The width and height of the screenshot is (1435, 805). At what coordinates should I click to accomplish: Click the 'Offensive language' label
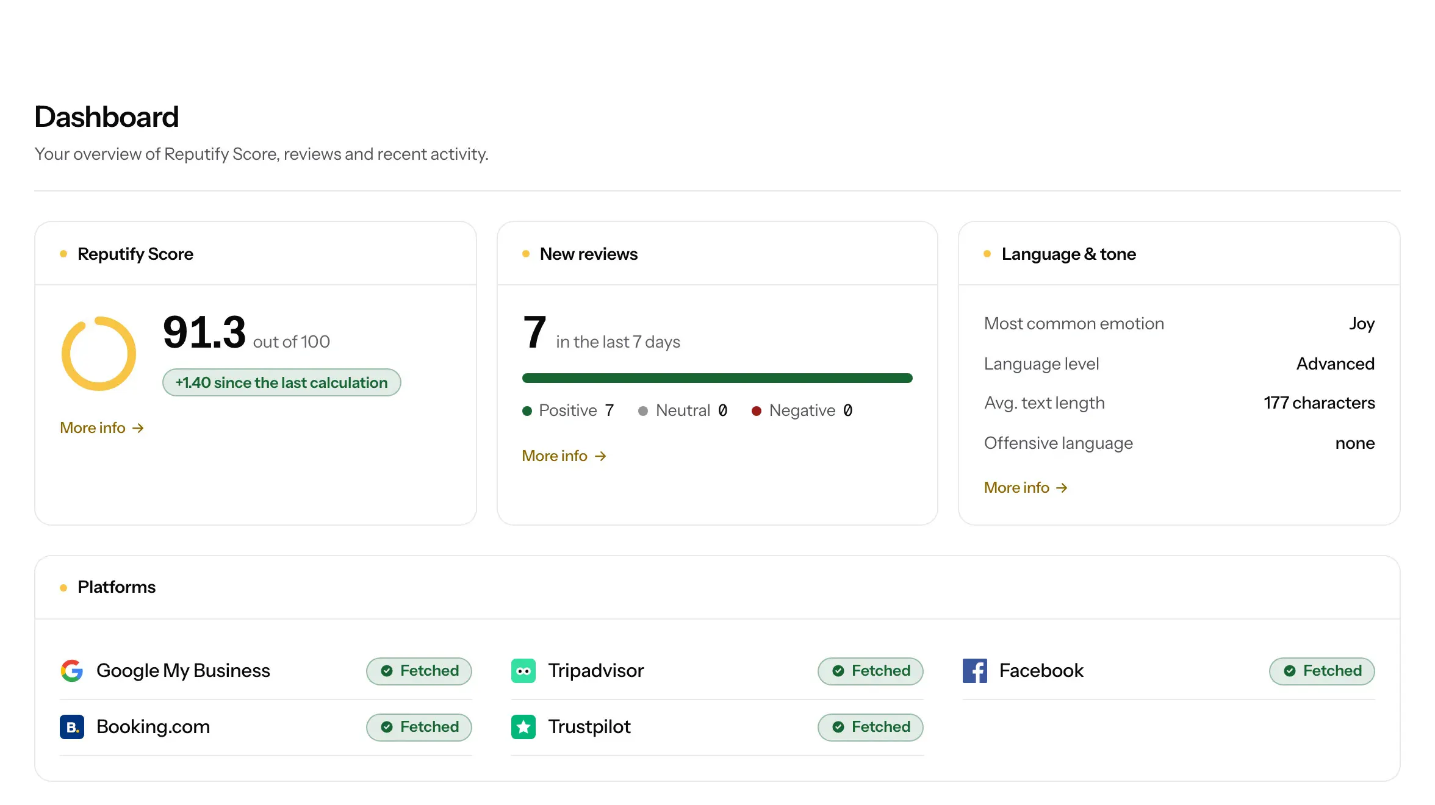tap(1059, 443)
